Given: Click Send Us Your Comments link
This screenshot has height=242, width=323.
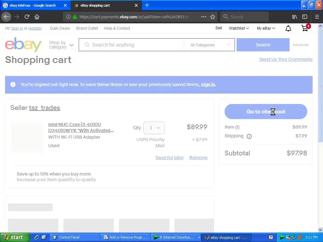Looking at the screenshot, I should click(286, 59).
